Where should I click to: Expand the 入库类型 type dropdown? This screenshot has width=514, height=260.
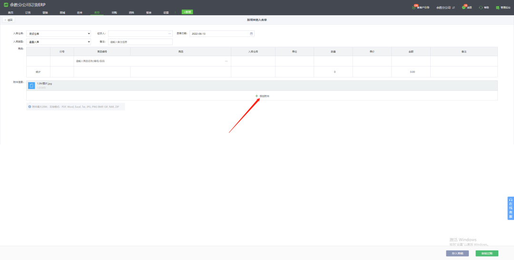tap(58, 42)
